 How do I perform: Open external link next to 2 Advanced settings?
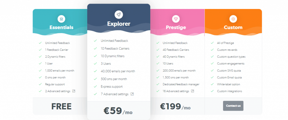click(74, 91)
